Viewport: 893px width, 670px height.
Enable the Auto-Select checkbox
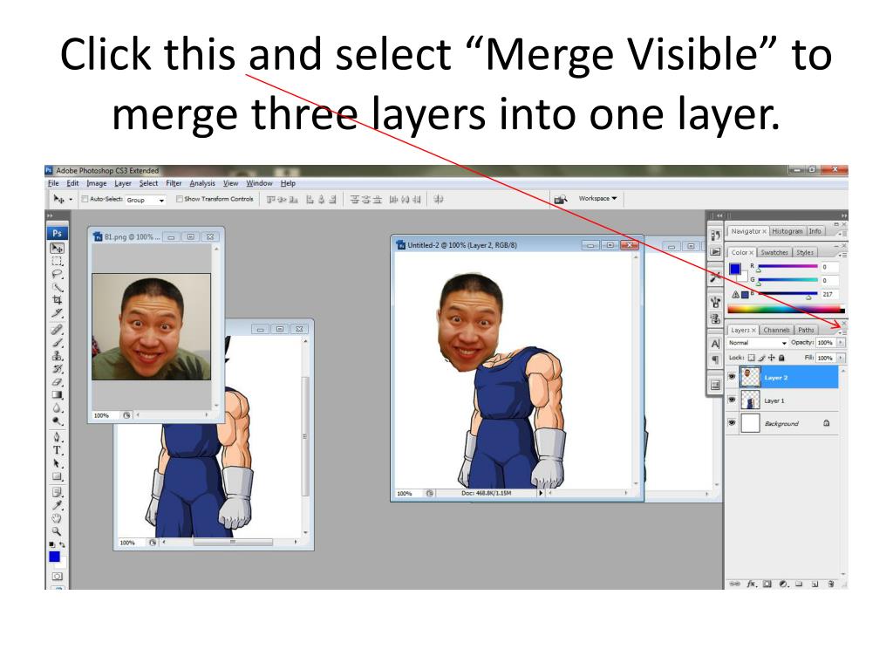point(85,199)
